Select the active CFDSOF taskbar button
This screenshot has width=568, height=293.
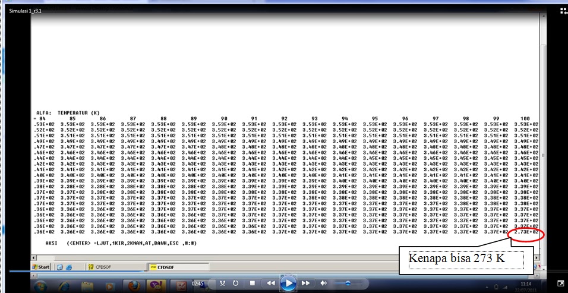coord(179,267)
